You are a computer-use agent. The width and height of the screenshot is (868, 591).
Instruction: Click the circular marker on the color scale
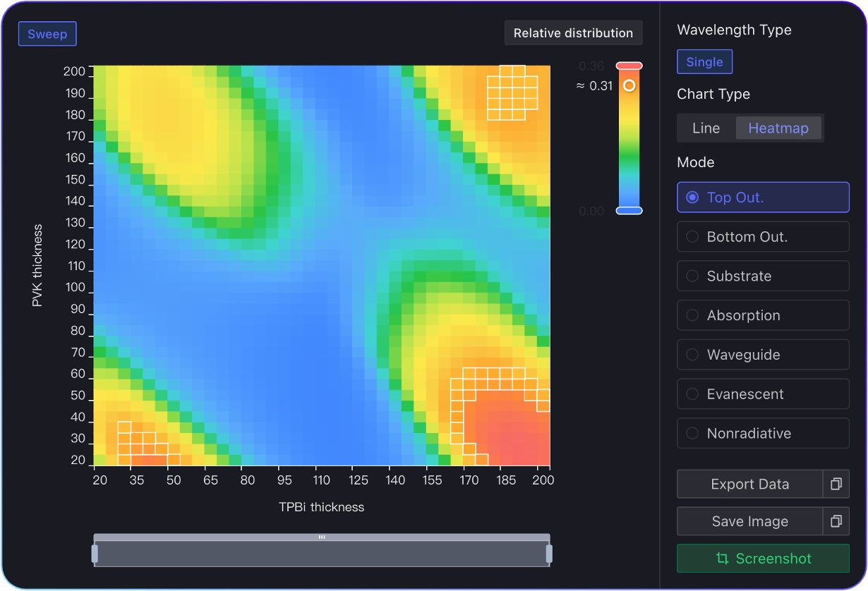click(629, 85)
